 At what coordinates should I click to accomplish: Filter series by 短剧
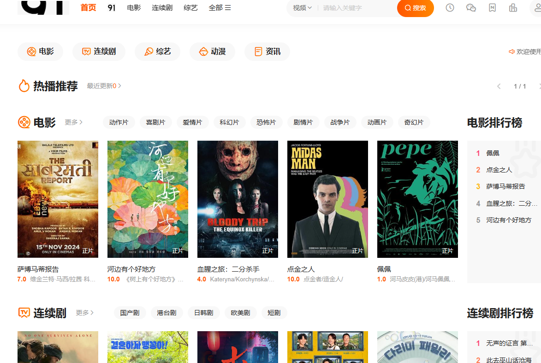click(274, 313)
